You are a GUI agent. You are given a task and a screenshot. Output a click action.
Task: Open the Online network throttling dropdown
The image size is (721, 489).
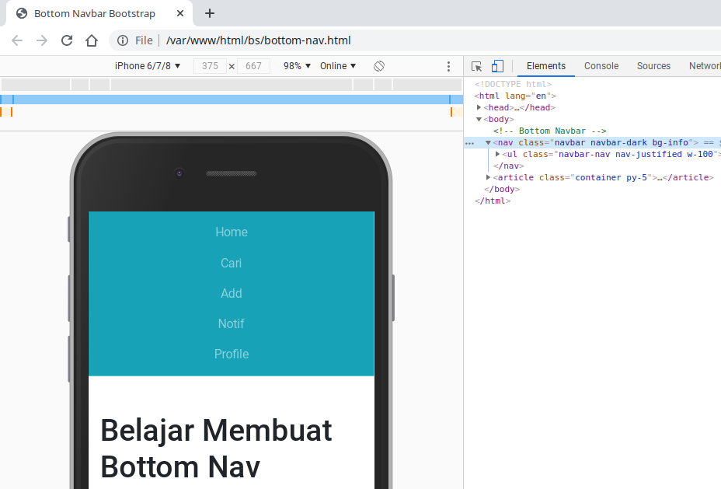click(337, 66)
